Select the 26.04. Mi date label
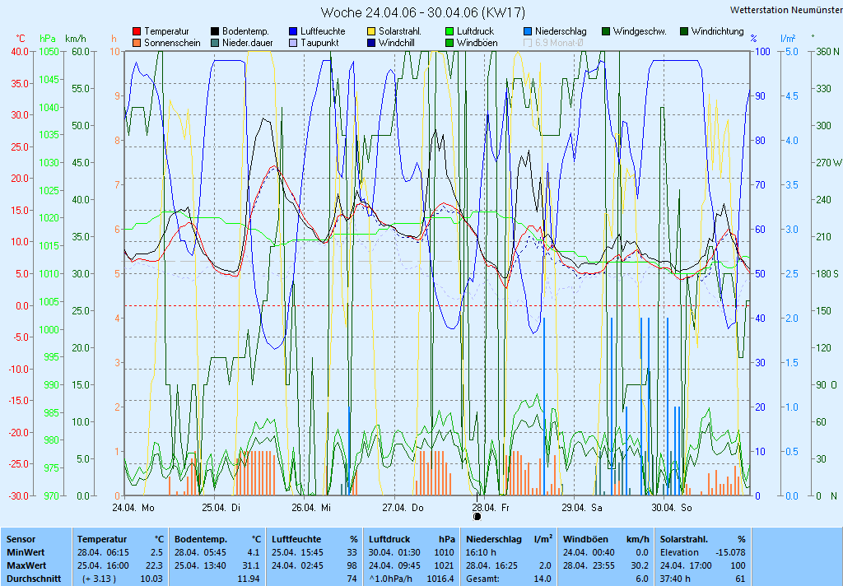Image resolution: width=843 pixels, height=586 pixels. 314,507
